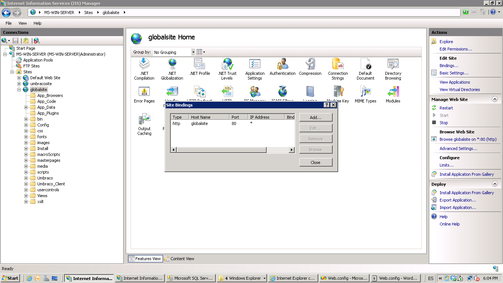The width and height of the screenshot is (503, 283).
Task: Click the Limits... link under Configure
Action: click(x=446, y=165)
